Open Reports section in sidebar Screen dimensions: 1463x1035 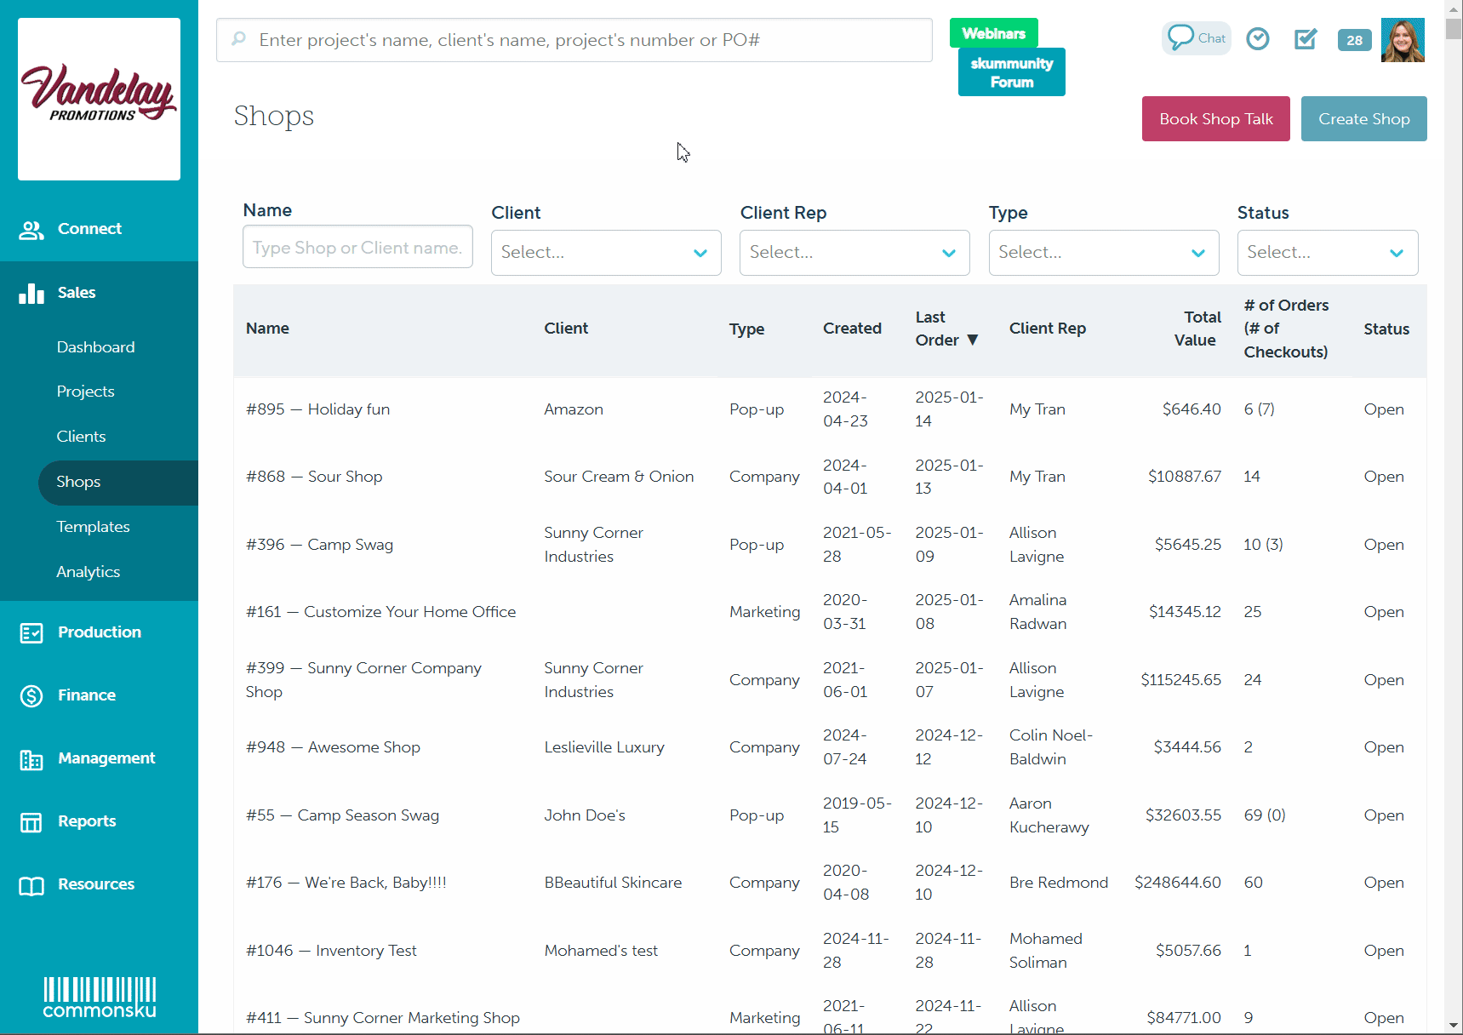click(86, 821)
